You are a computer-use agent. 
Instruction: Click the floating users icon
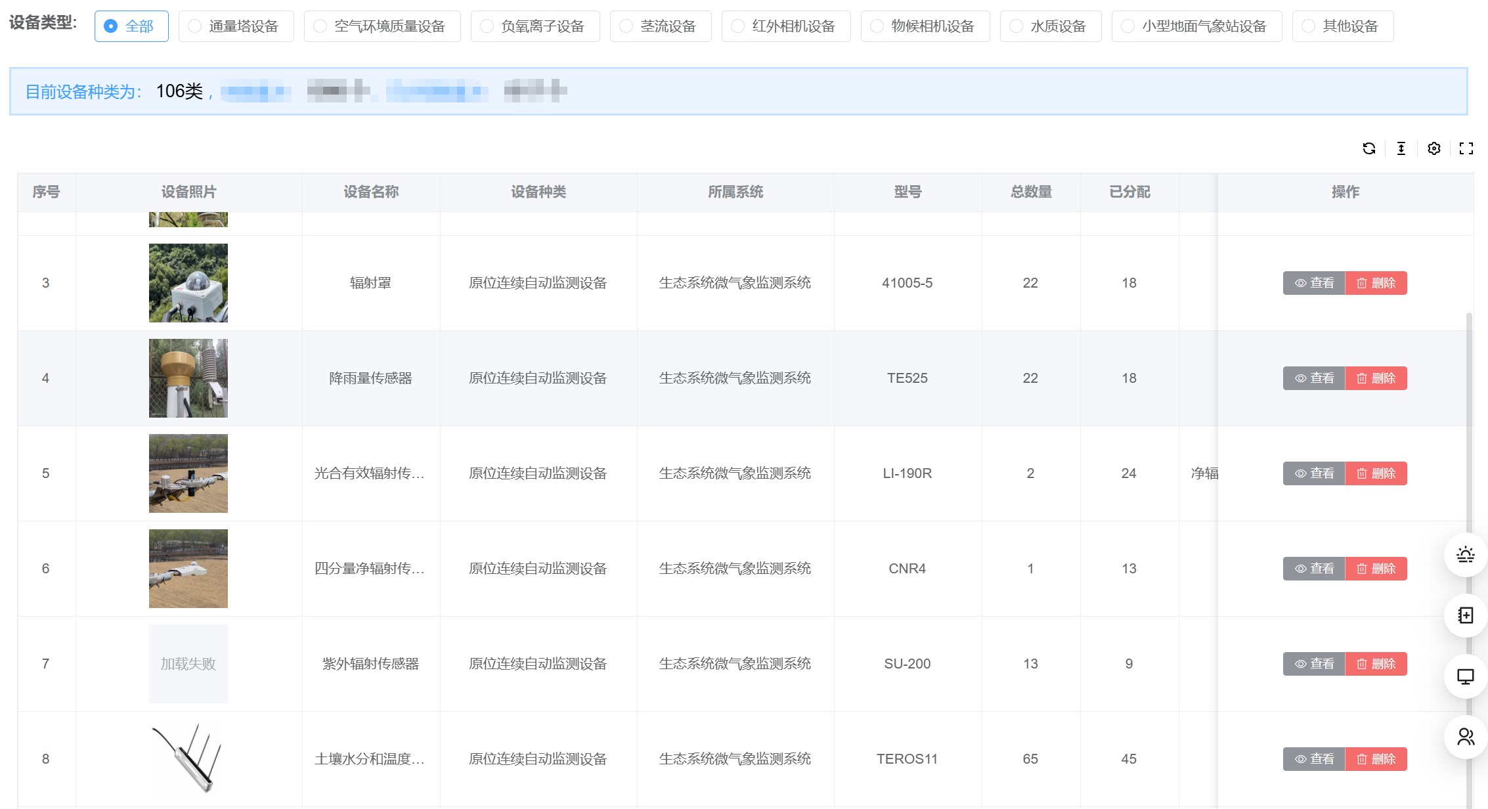1465,737
